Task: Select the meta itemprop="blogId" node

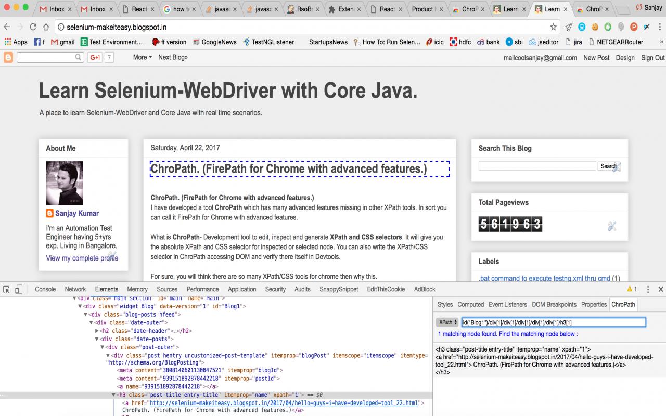Action: (200, 370)
